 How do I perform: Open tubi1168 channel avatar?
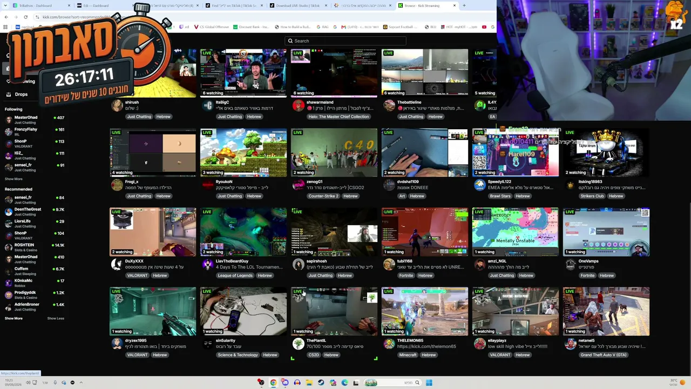(x=389, y=264)
